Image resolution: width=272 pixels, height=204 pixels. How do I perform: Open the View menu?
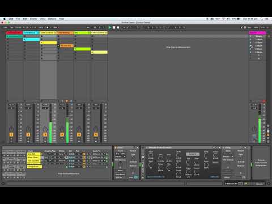click(x=42, y=19)
